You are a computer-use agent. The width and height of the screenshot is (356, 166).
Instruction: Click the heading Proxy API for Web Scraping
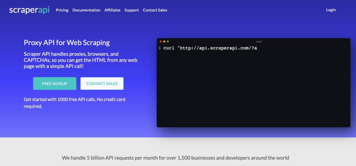pos(67,42)
